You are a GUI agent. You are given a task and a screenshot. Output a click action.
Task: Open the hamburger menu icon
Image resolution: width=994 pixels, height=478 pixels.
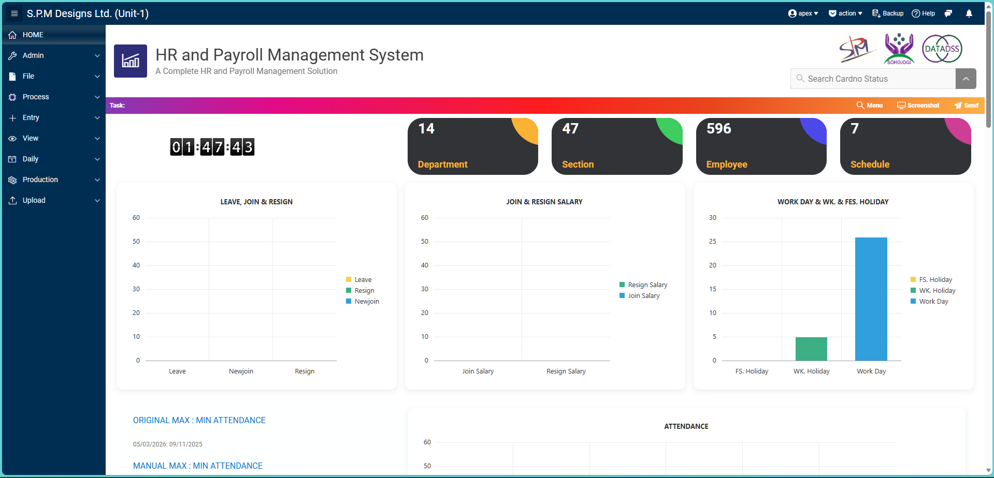[15, 13]
